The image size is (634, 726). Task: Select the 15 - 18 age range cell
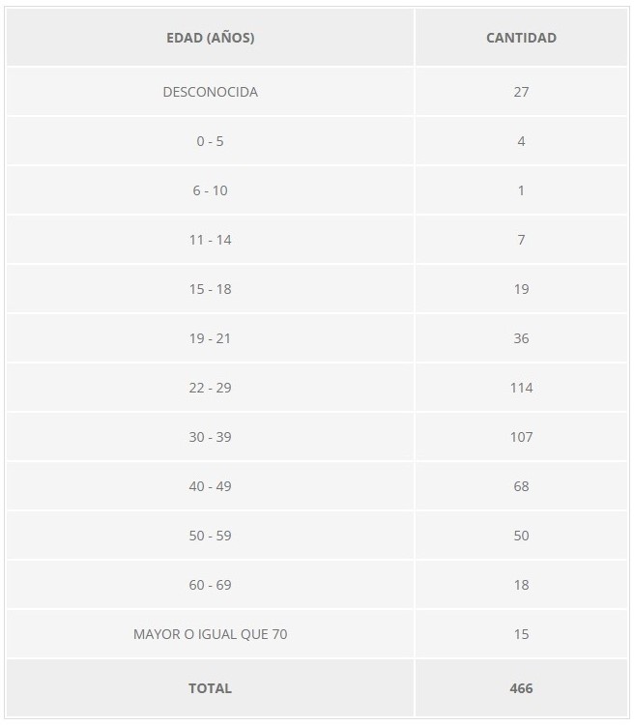tap(210, 289)
